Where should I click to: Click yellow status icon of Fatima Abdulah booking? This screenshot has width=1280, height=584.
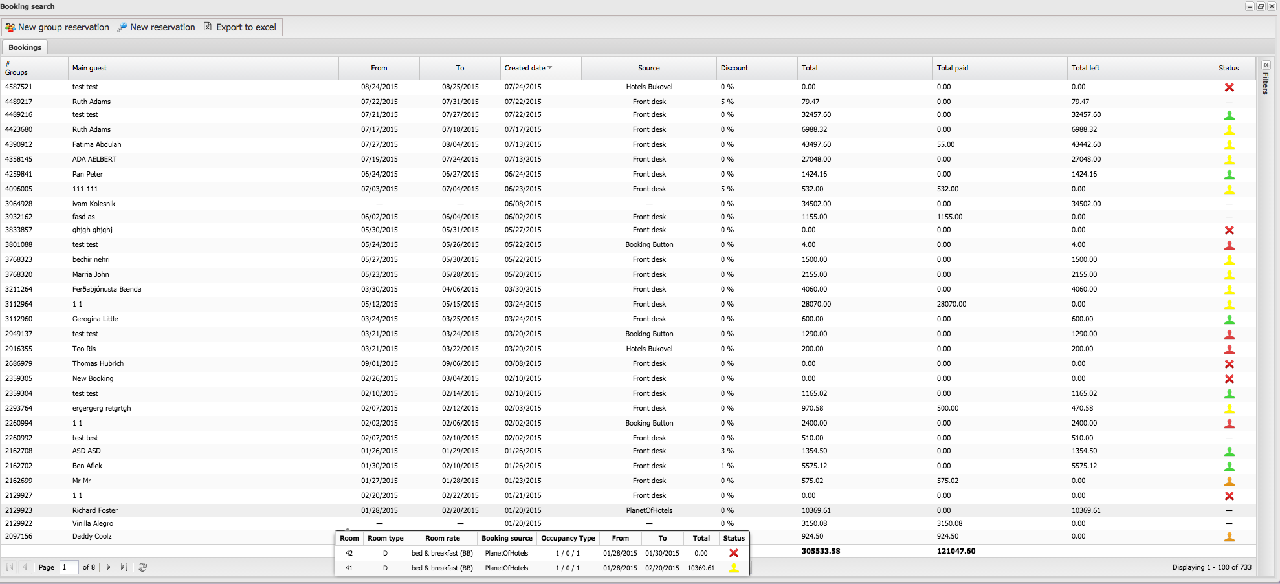click(1230, 145)
